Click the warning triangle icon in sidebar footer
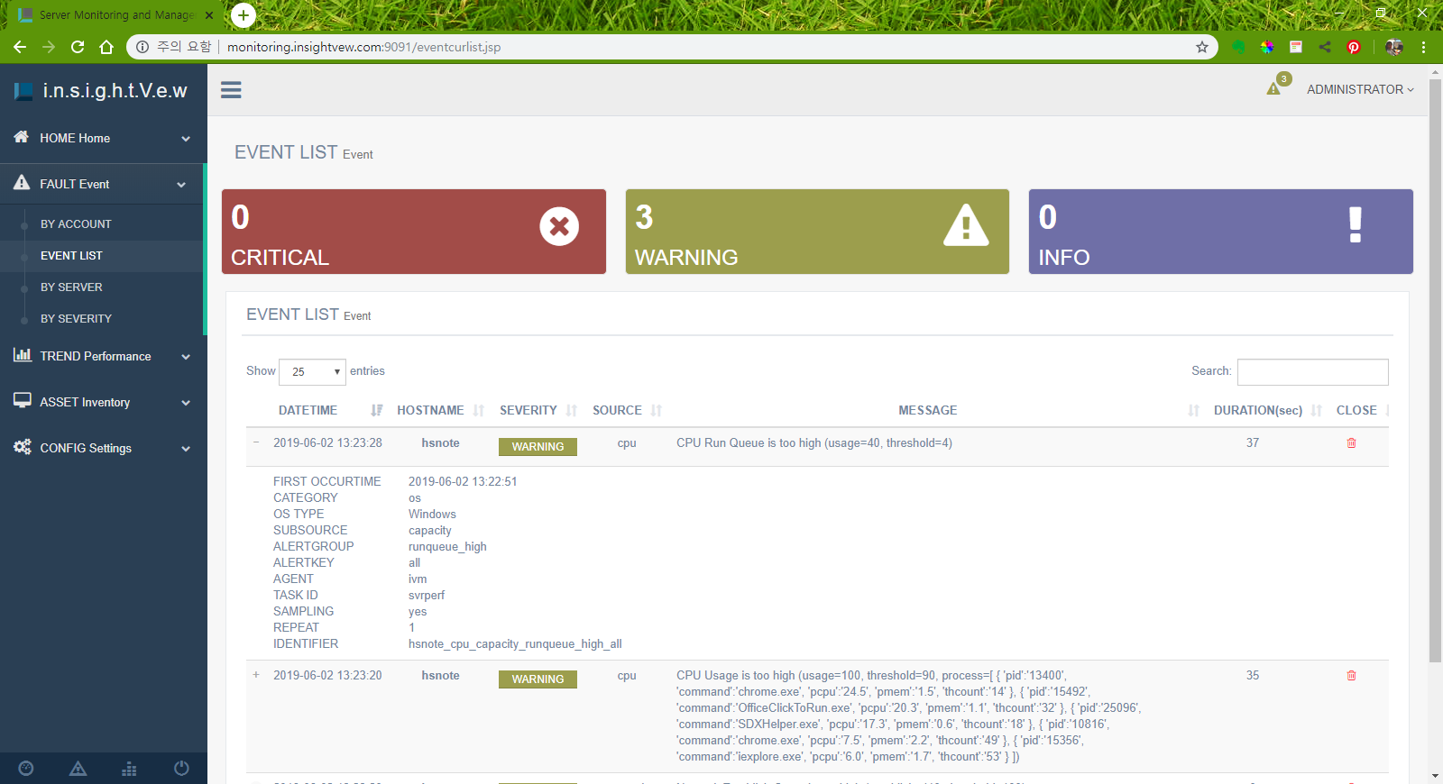The width and height of the screenshot is (1443, 784). tap(78, 769)
